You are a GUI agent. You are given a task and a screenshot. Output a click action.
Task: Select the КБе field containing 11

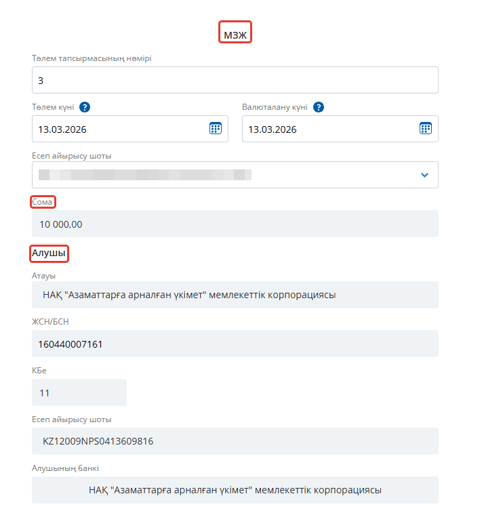[79, 392]
